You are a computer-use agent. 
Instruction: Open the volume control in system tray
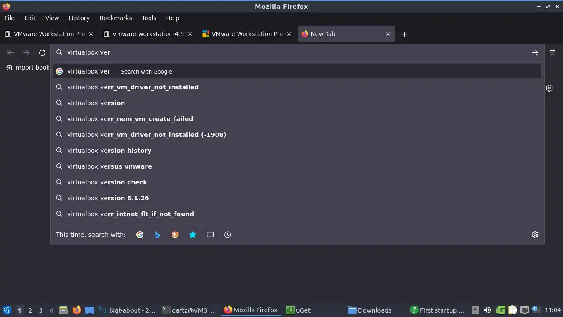click(487, 310)
